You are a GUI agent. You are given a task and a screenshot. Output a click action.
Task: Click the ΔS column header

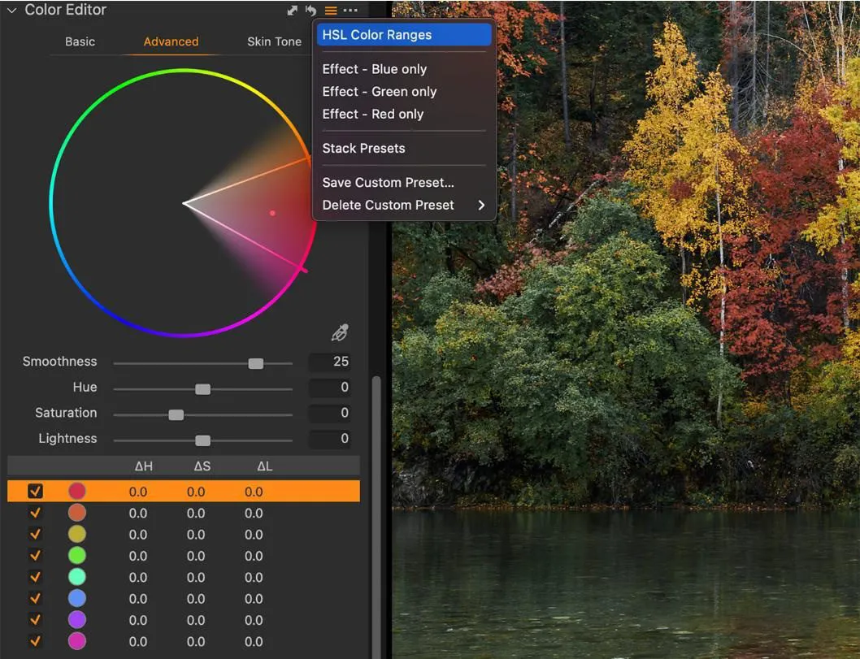pyautogui.click(x=202, y=466)
